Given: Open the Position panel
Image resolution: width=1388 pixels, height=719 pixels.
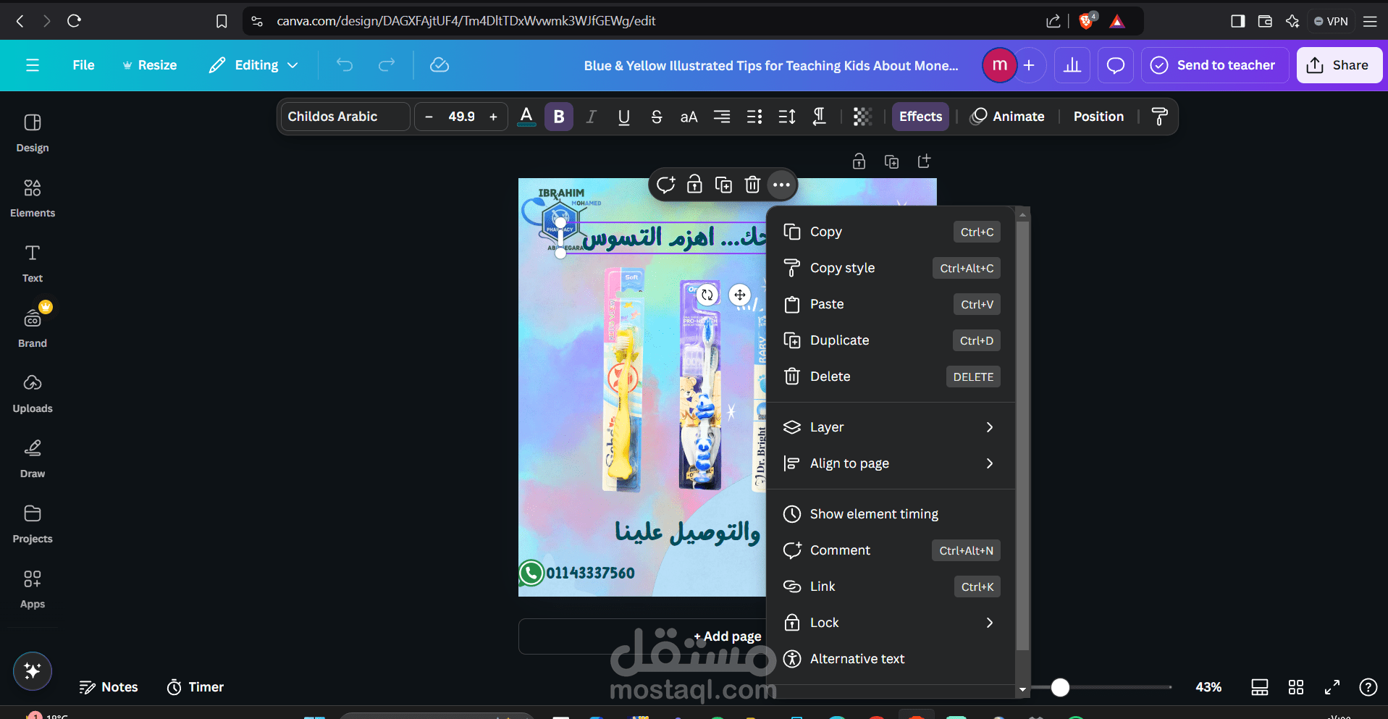Looking at the screenshot, I should point(1098,117).
